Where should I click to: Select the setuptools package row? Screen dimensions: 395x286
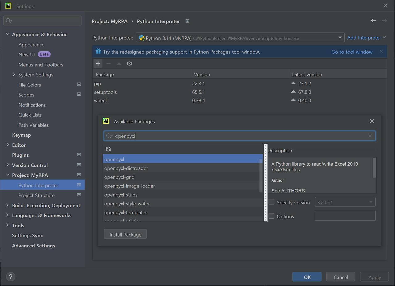click(x=240, y=92)
